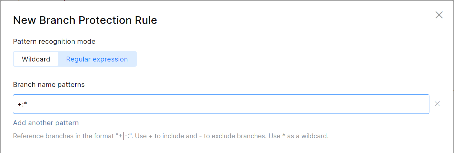Image resolution: width=454 pixels, height=153 pixels.
Task: Remove the "+:*" branch pattern
Action: click(437, 104)
